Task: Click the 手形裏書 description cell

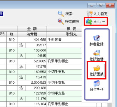Action: 64,40
